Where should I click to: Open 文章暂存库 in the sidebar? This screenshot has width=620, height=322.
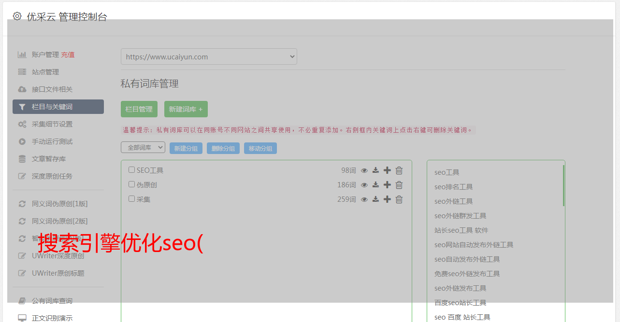click(49, 159)
